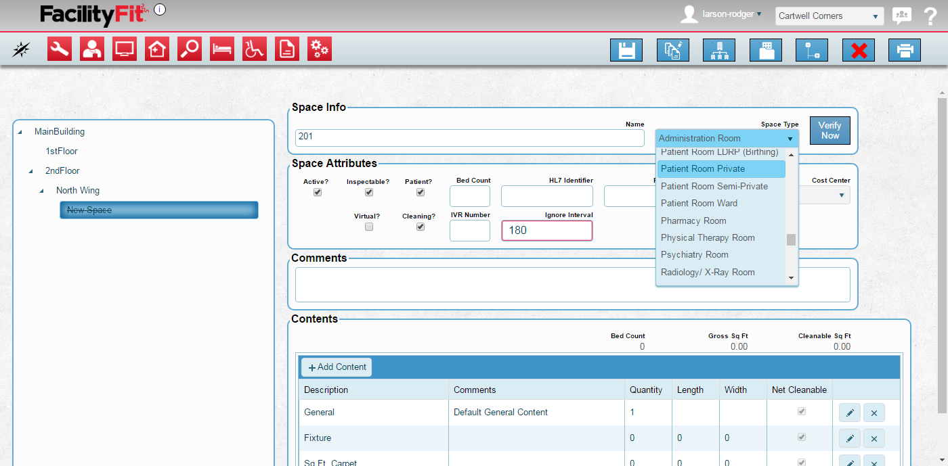Enable the Virtual? checkbox
The width and height of the screenshot is (948, 466).
click(x=369, y=227)
